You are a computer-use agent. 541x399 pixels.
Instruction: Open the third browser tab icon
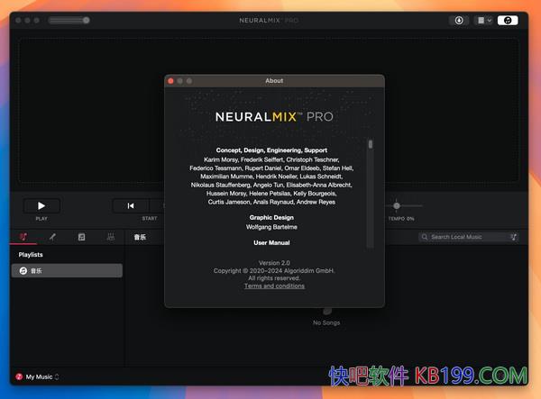coord(81,237)
